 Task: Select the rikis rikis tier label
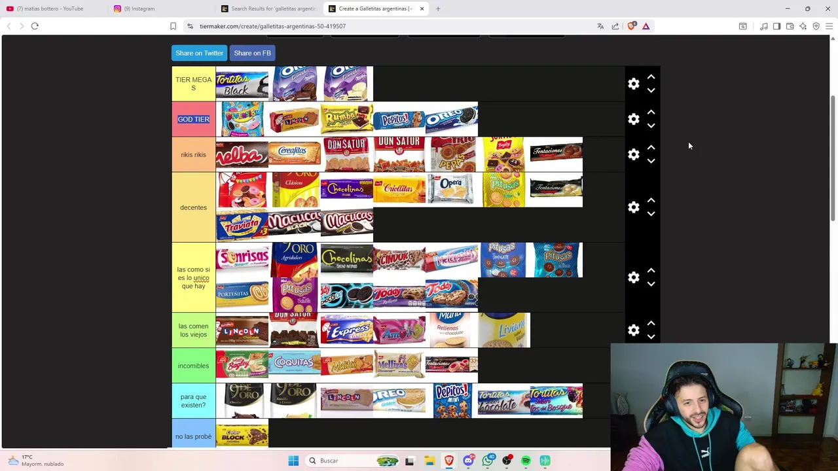(193, 154)
